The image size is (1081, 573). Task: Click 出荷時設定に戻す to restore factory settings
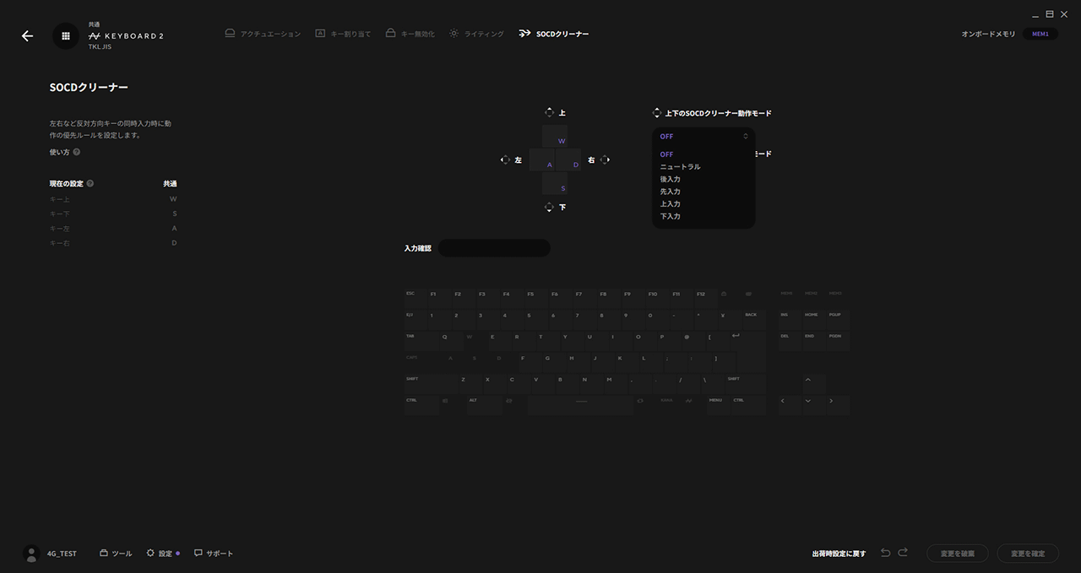click(837, 553)
